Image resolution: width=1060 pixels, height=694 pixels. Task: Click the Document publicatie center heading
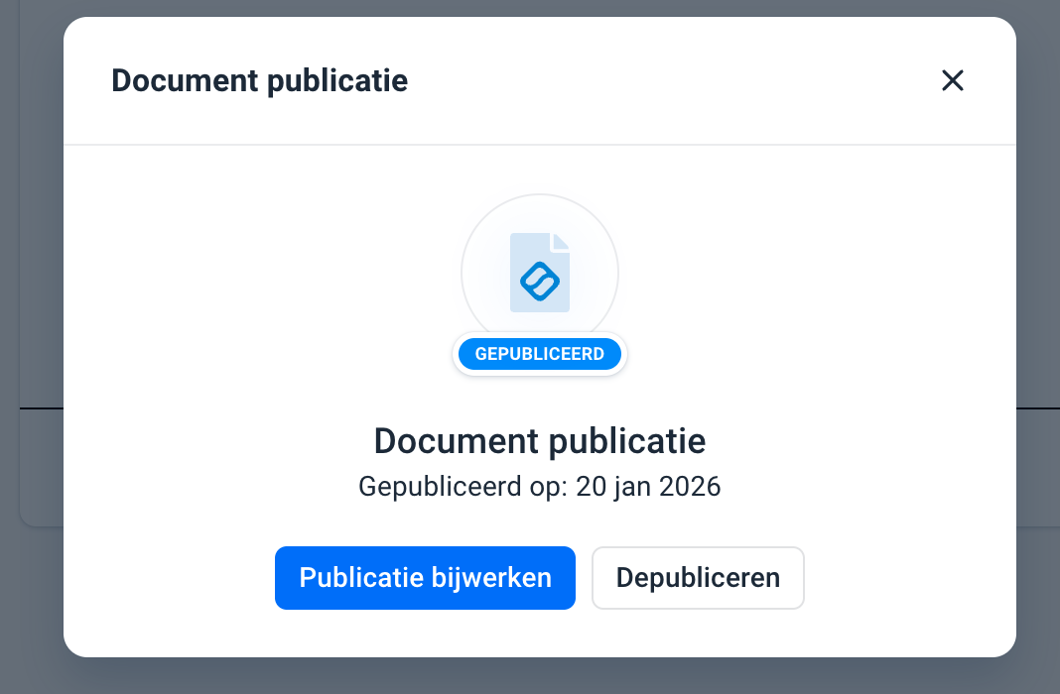point(539,440)
